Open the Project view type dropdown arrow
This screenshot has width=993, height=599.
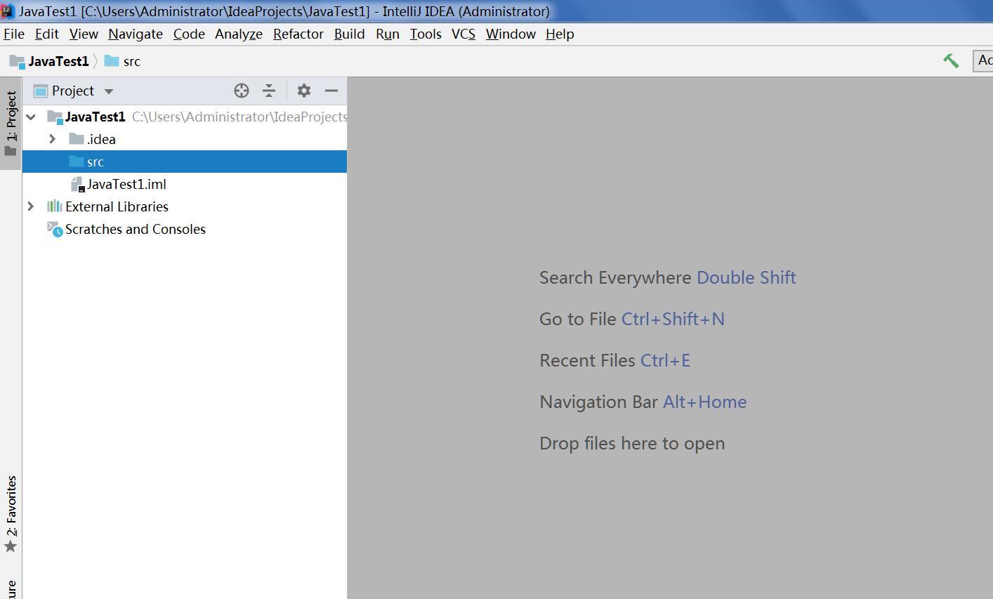coord(108,91)
